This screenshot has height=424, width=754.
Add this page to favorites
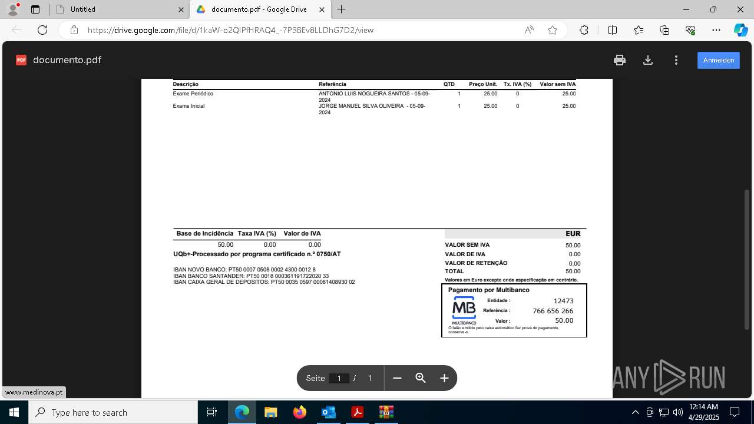(x=553, y=30)
